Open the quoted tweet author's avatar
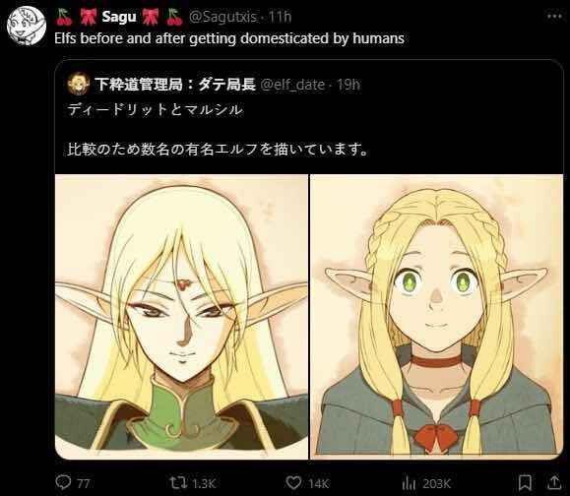Image resolution: width=570 pixels, height=496 pixels. click(x=78, y=84)
